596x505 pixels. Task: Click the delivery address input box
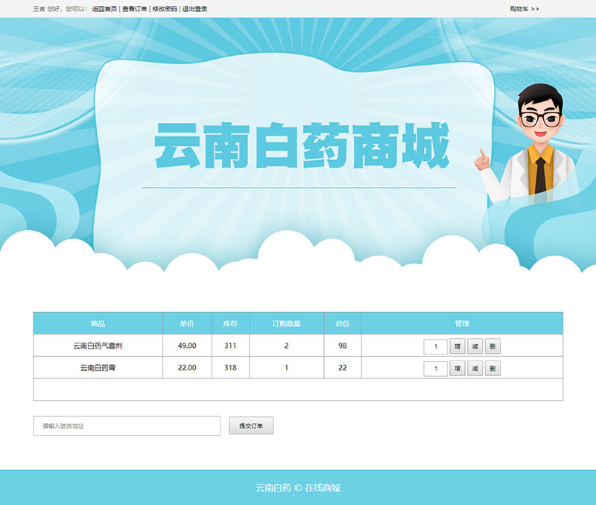[127, 426]
